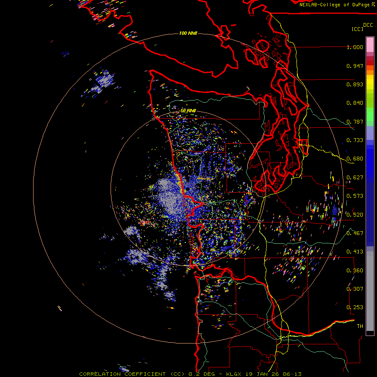The width and height of the screenshot is (377, 377).
Task: Click the 1.000 legend value
Action: pos(355,47)
